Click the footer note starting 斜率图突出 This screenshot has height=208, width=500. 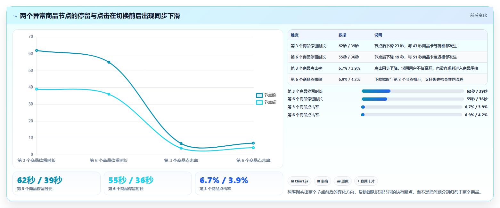(385, 192)
